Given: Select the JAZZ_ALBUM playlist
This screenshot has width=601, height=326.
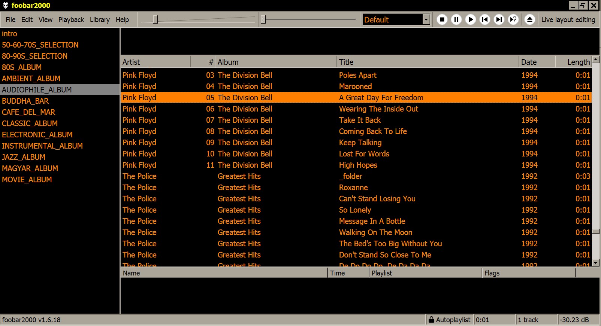Looking at the screenshot, I should click(x=24, y=157).
